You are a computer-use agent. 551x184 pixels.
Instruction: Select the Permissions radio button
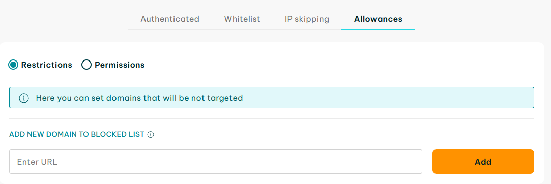[x=86, y=65]
